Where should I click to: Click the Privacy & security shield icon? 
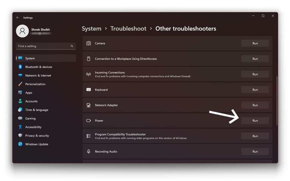click(x=20, y=135)
